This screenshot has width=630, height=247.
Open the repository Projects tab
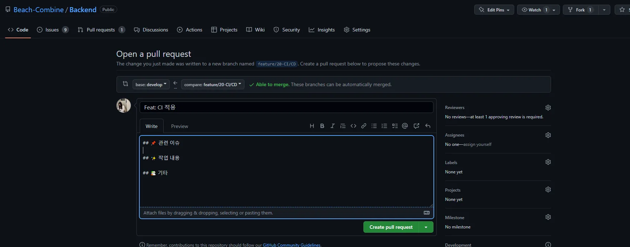click(x=224, y=30)
